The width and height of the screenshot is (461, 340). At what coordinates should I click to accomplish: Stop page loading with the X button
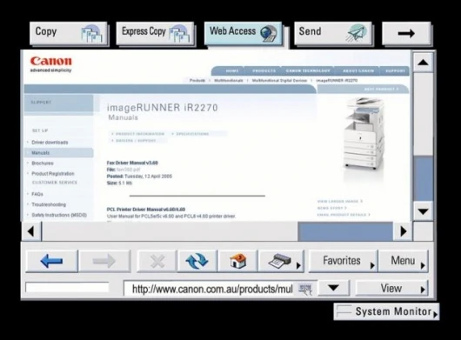157,261
